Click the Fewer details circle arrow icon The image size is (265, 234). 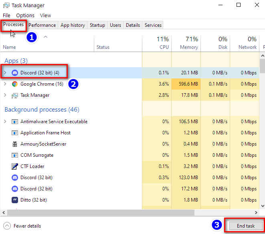[7, 226]
